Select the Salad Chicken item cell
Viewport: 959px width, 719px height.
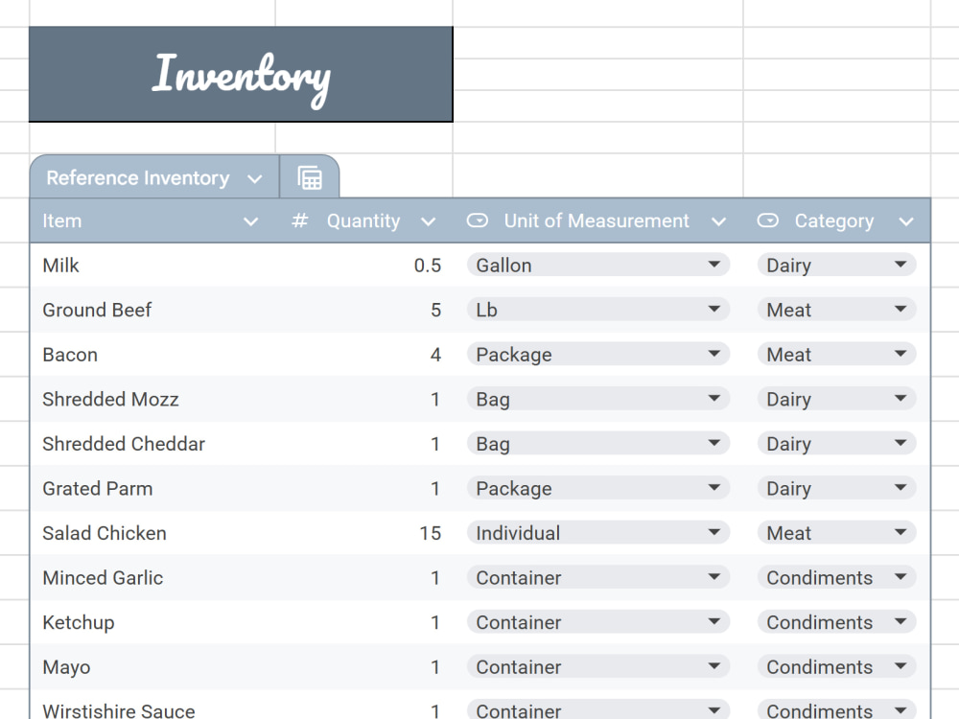point(152,532)
